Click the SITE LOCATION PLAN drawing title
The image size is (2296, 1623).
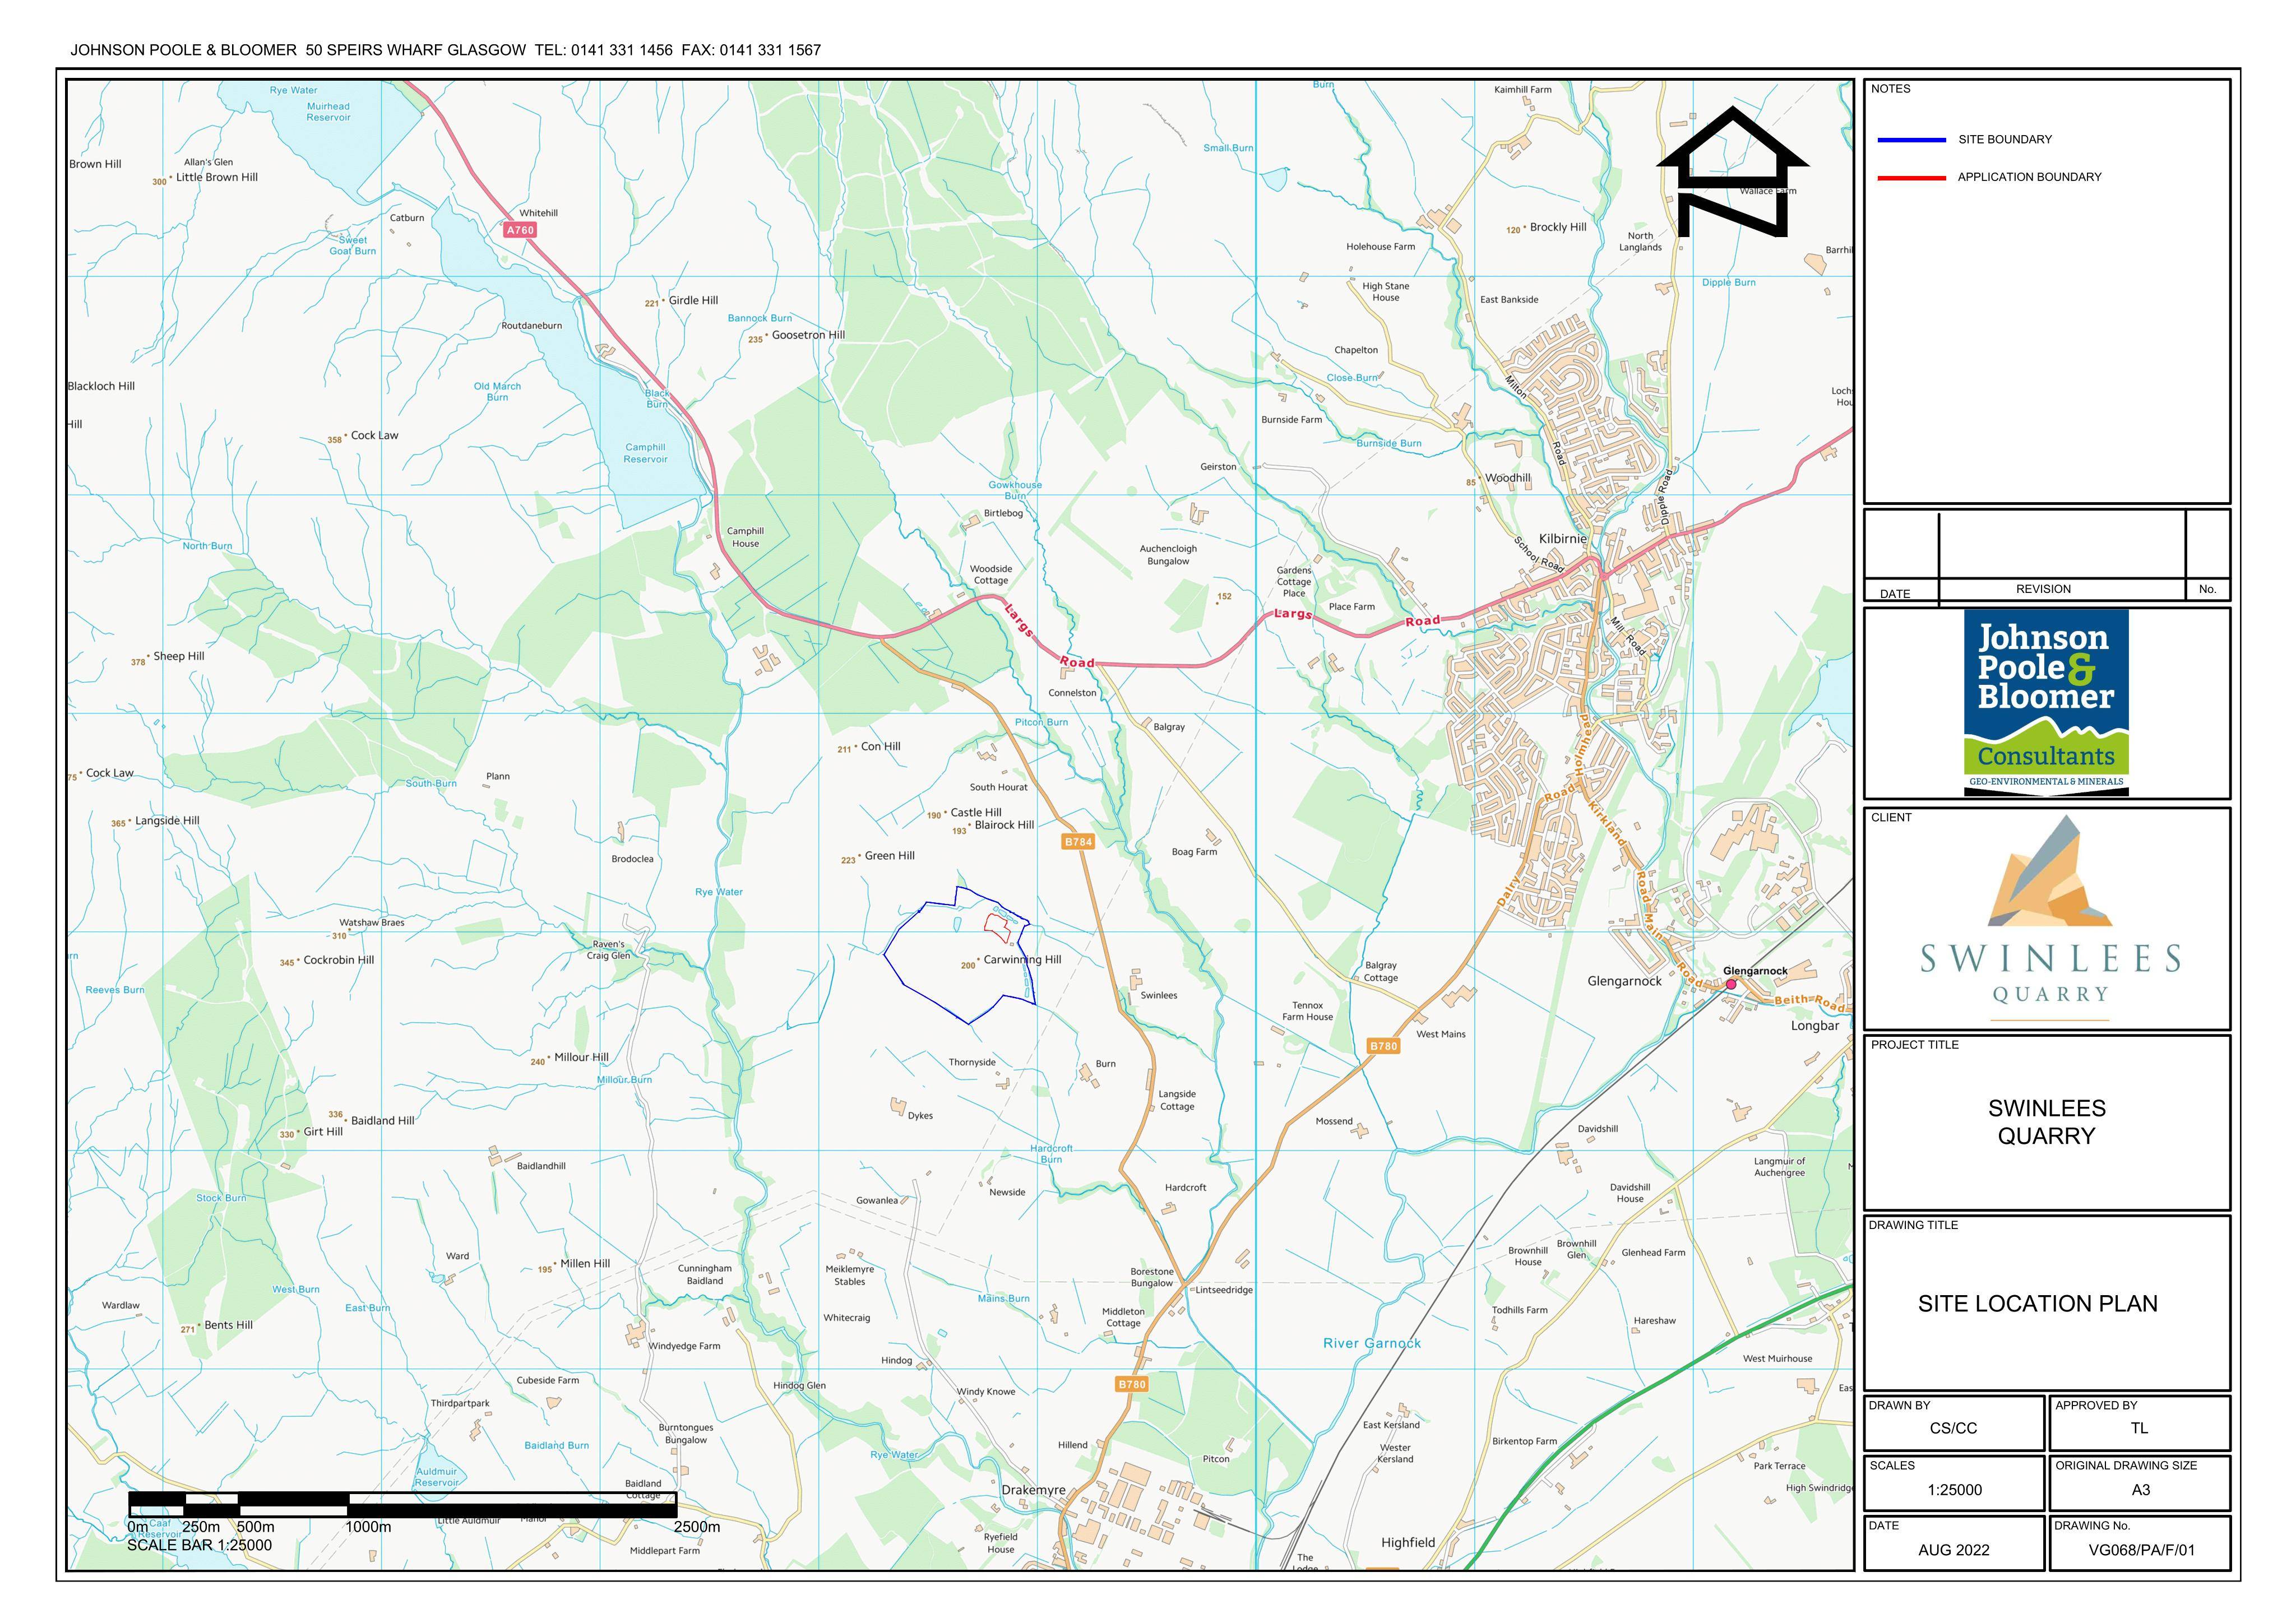point(2038,1303)
